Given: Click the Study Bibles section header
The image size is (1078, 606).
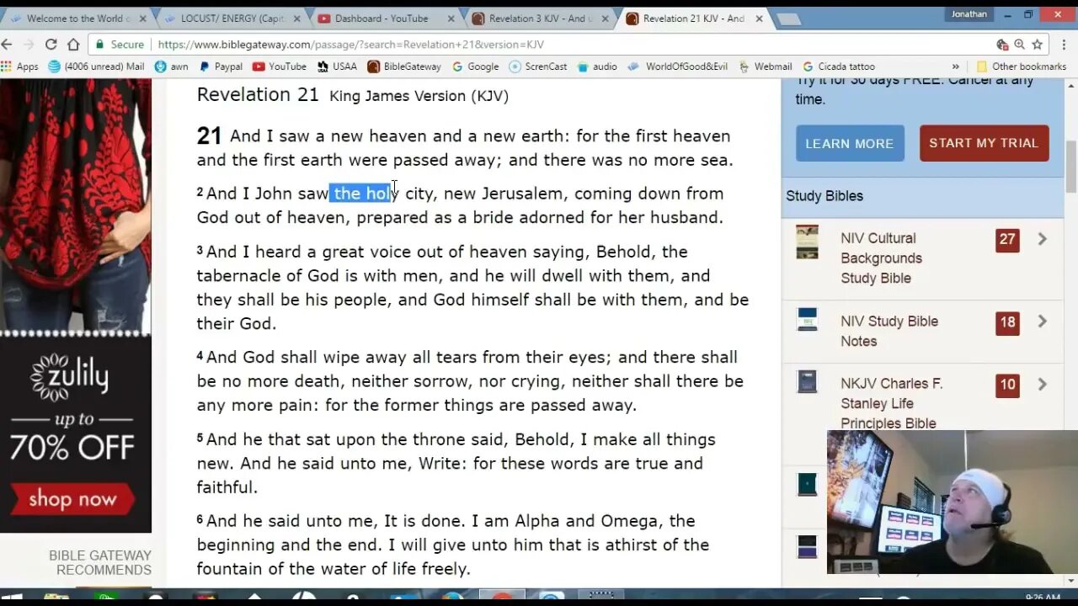Looking at the screenshot, I should tap(825, 196).
